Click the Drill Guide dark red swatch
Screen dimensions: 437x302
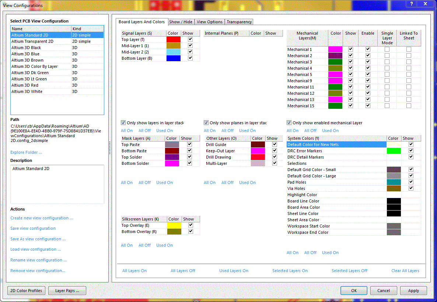258,145
